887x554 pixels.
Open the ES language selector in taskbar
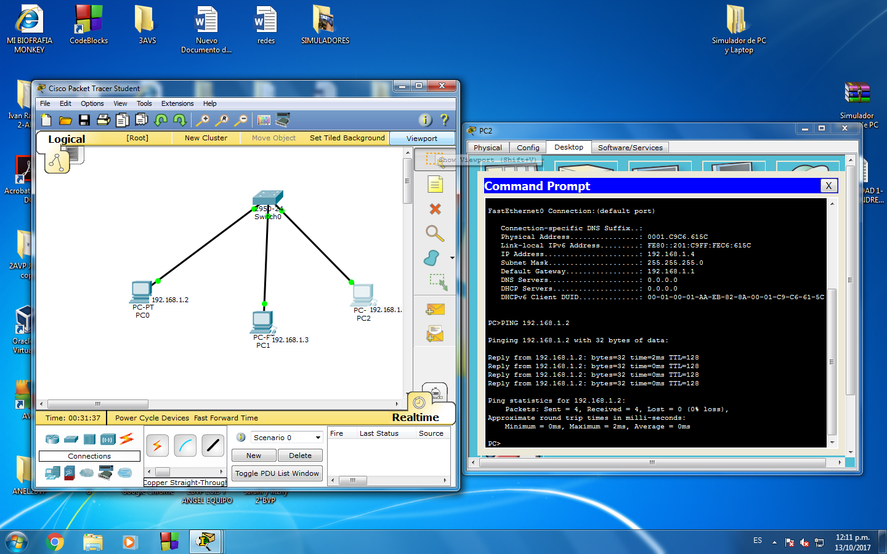(758, 541)
